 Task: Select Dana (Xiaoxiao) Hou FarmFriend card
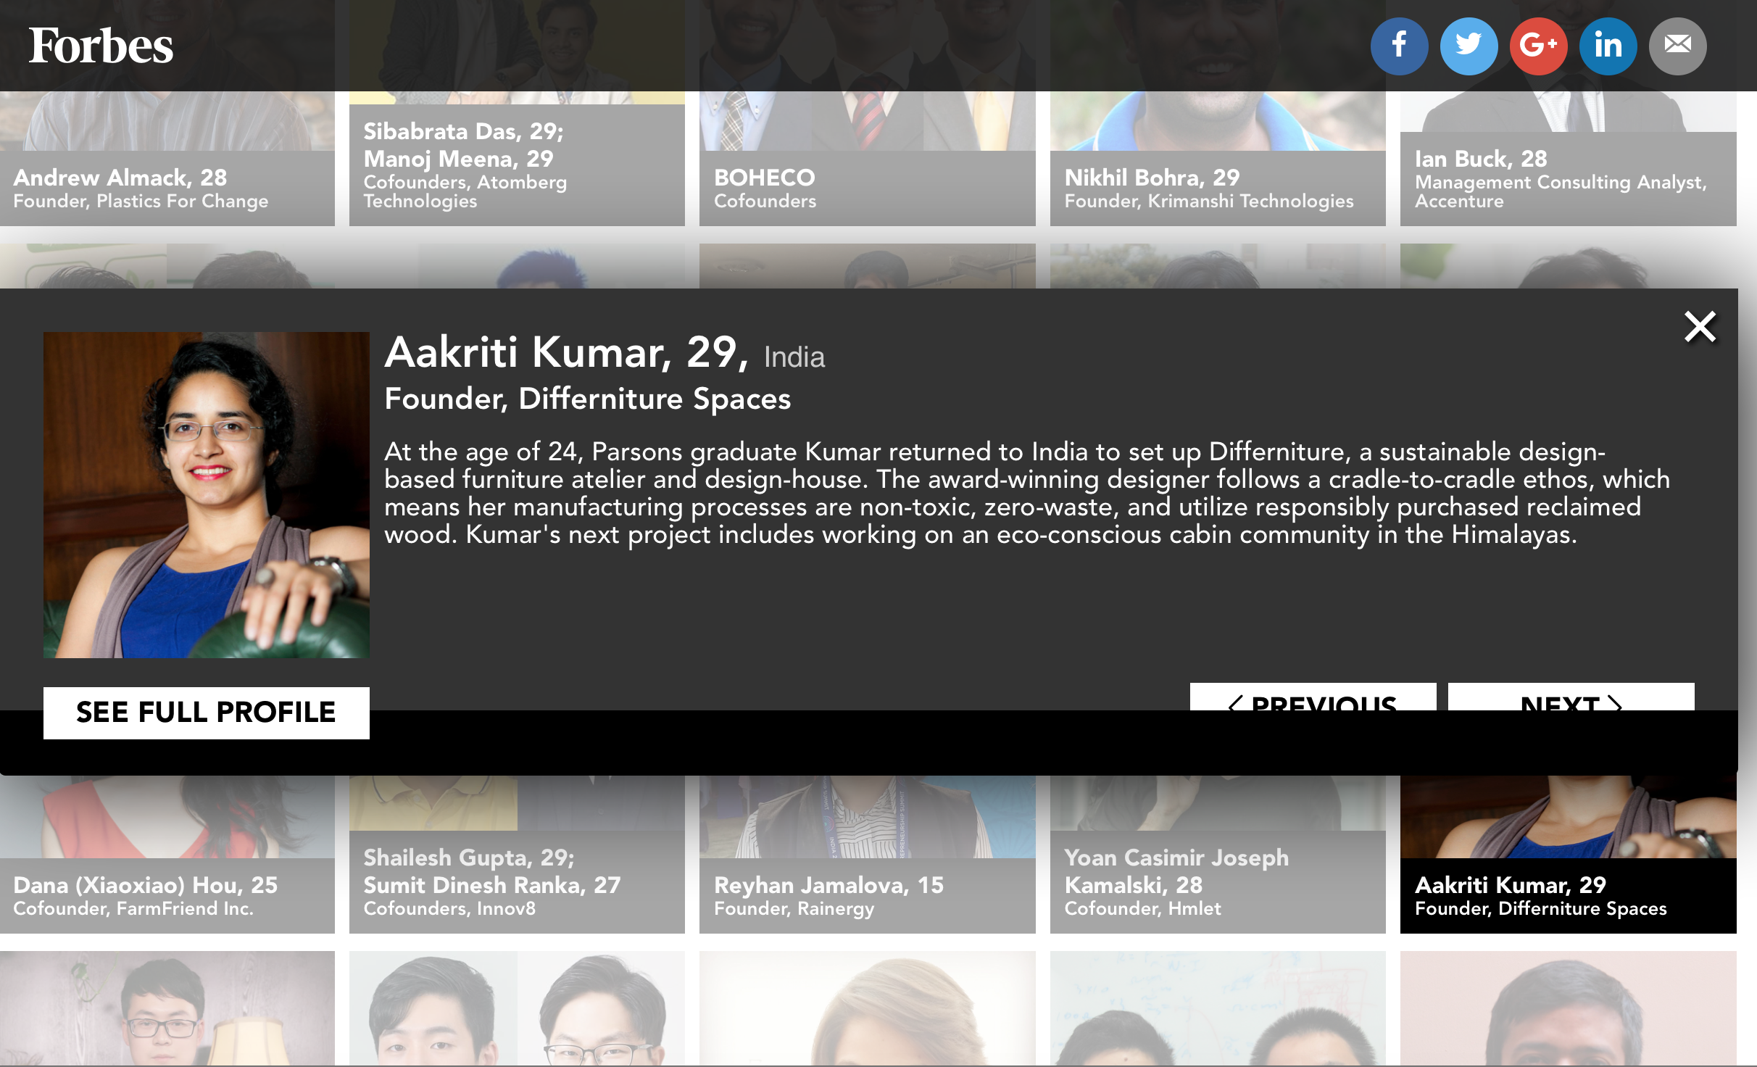[167, 855]
